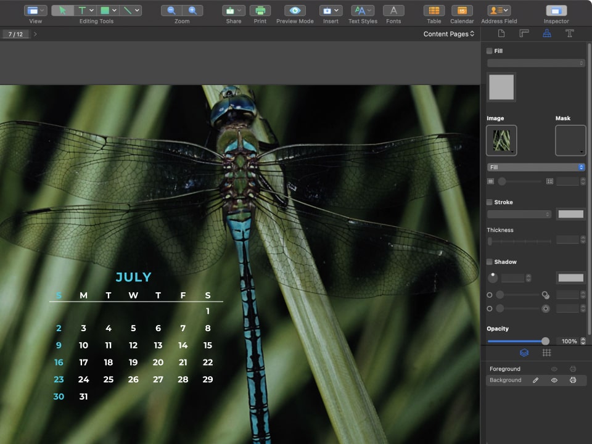This screenshot has width=592, height=444.
Task: Hide the Background layer using eye icon
Action: [x=554, y=380]
